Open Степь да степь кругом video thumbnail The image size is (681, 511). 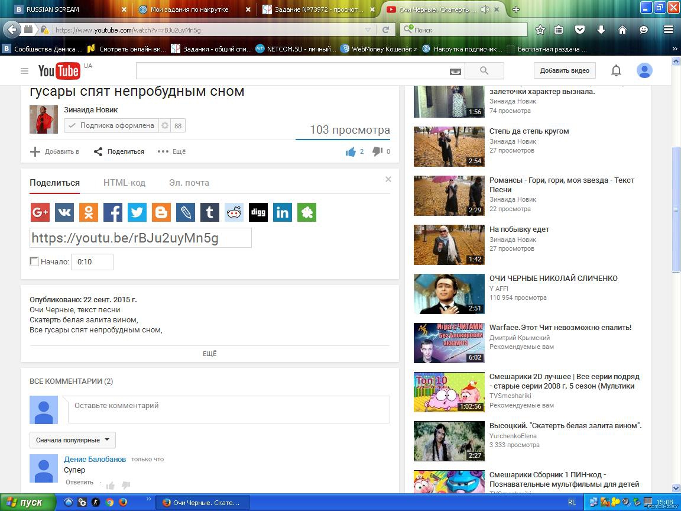coord(449,147)
